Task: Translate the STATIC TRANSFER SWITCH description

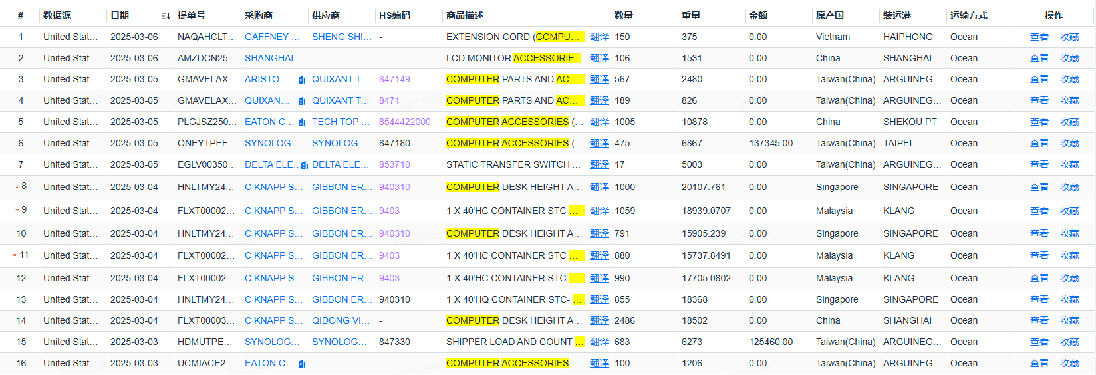Action: click(599, 165)
